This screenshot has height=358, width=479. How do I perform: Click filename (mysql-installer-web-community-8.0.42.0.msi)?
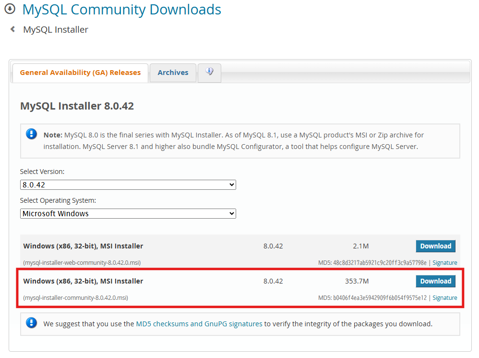[82, 263]
